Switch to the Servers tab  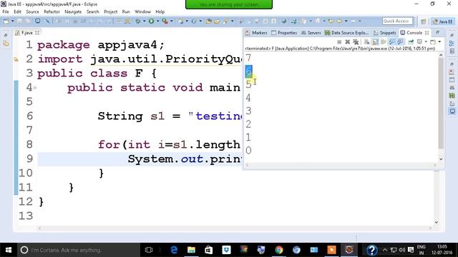pos(311,33)
